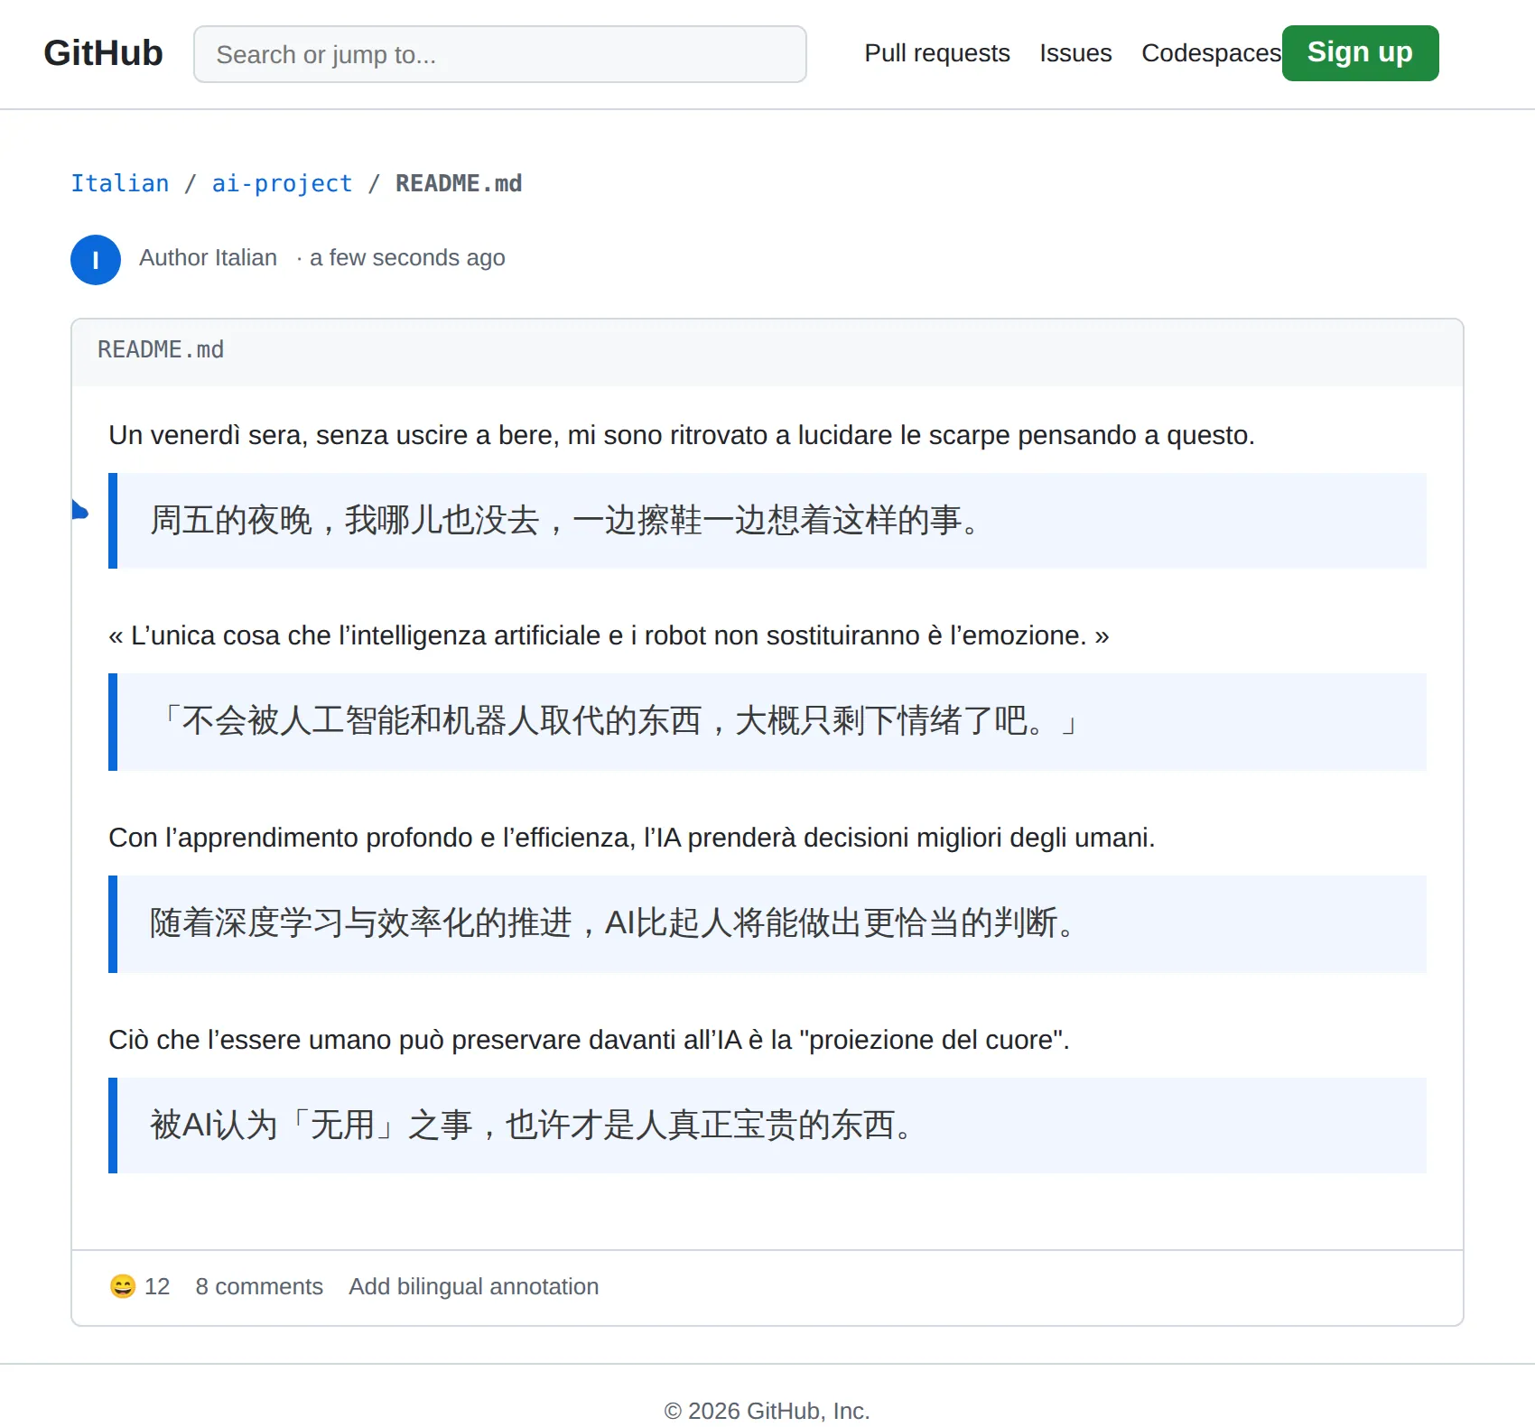Image resolution: width=1535 pixels, height=1427 pixels.
Task: Select the sentence starting 'Un venerdì sera'
Action: tap(682, 435)
